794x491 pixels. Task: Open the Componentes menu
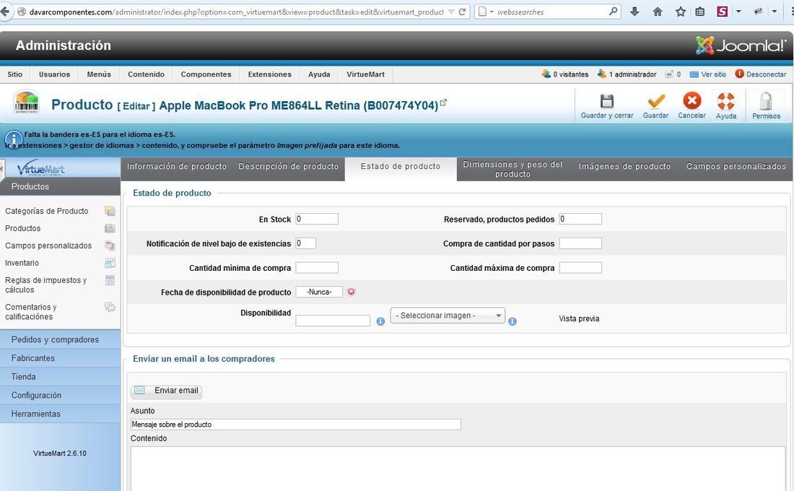pos(206,74)
